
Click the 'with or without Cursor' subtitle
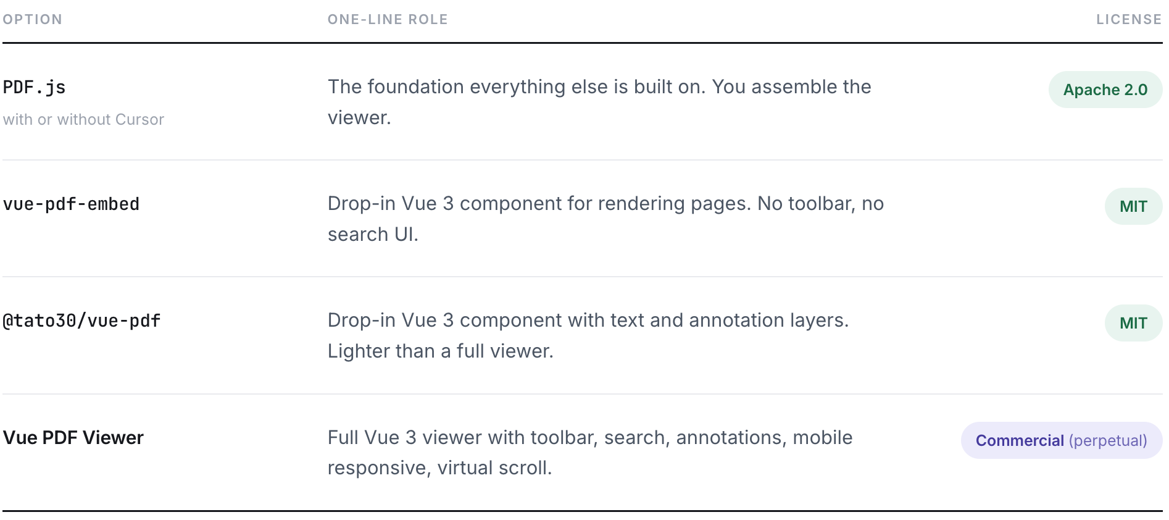(x=83, y=119)
